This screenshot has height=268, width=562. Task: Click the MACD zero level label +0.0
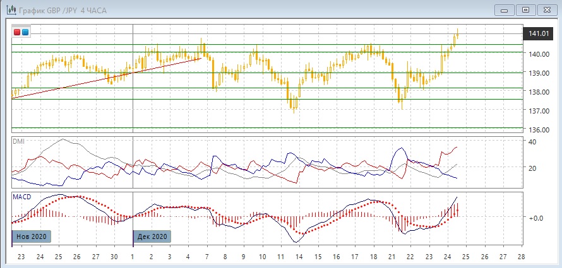[535, 218]
